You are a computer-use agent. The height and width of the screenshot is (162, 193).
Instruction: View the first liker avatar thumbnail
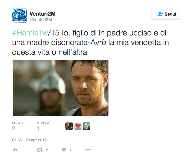tap(69, 126)
